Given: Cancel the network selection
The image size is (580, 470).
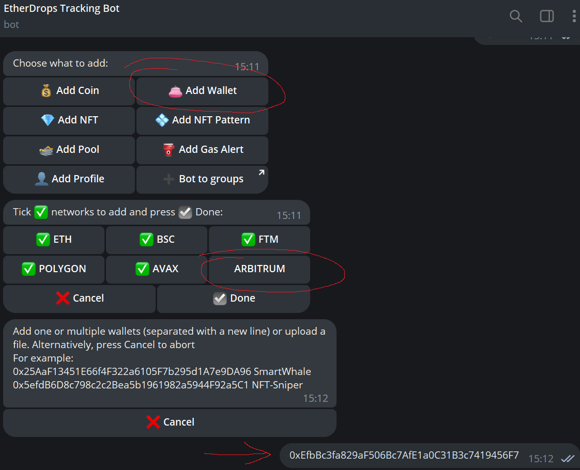Looking at the screenshot, I should (80, 299).
